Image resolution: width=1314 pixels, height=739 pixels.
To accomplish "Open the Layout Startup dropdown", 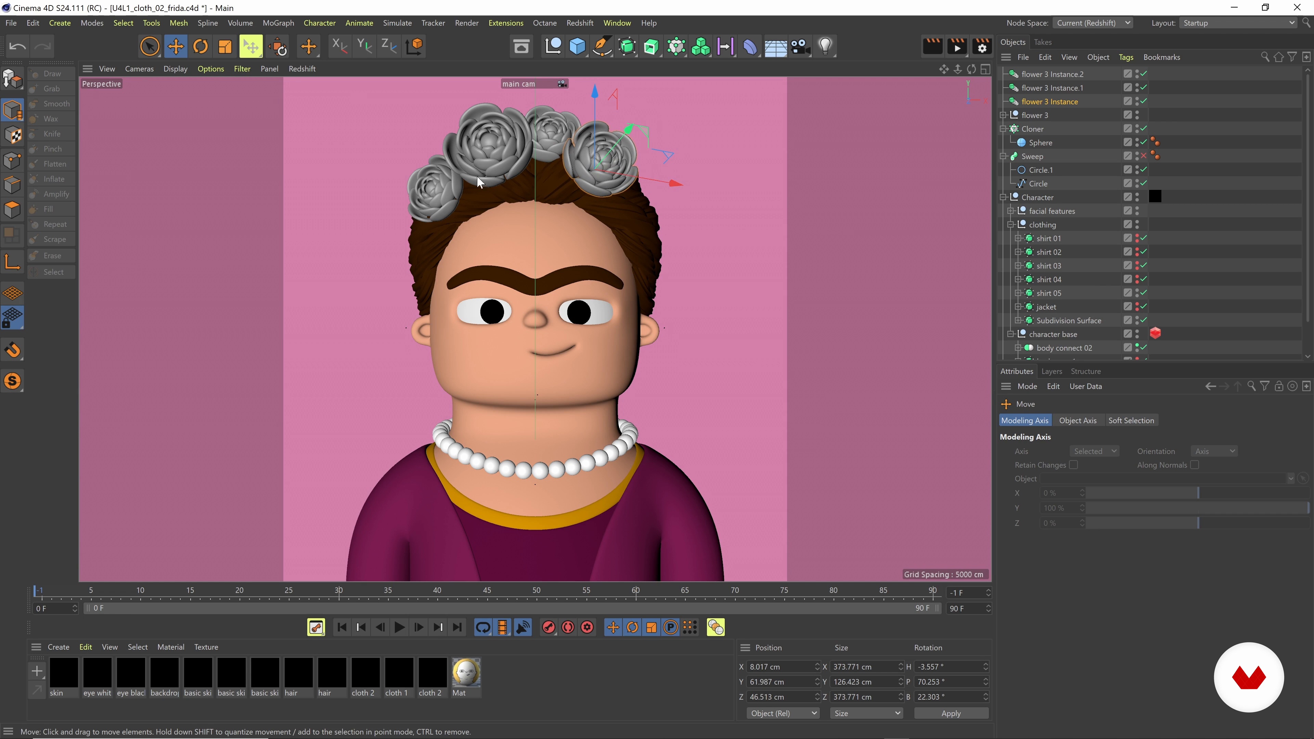I will [x=1238, y=23].
